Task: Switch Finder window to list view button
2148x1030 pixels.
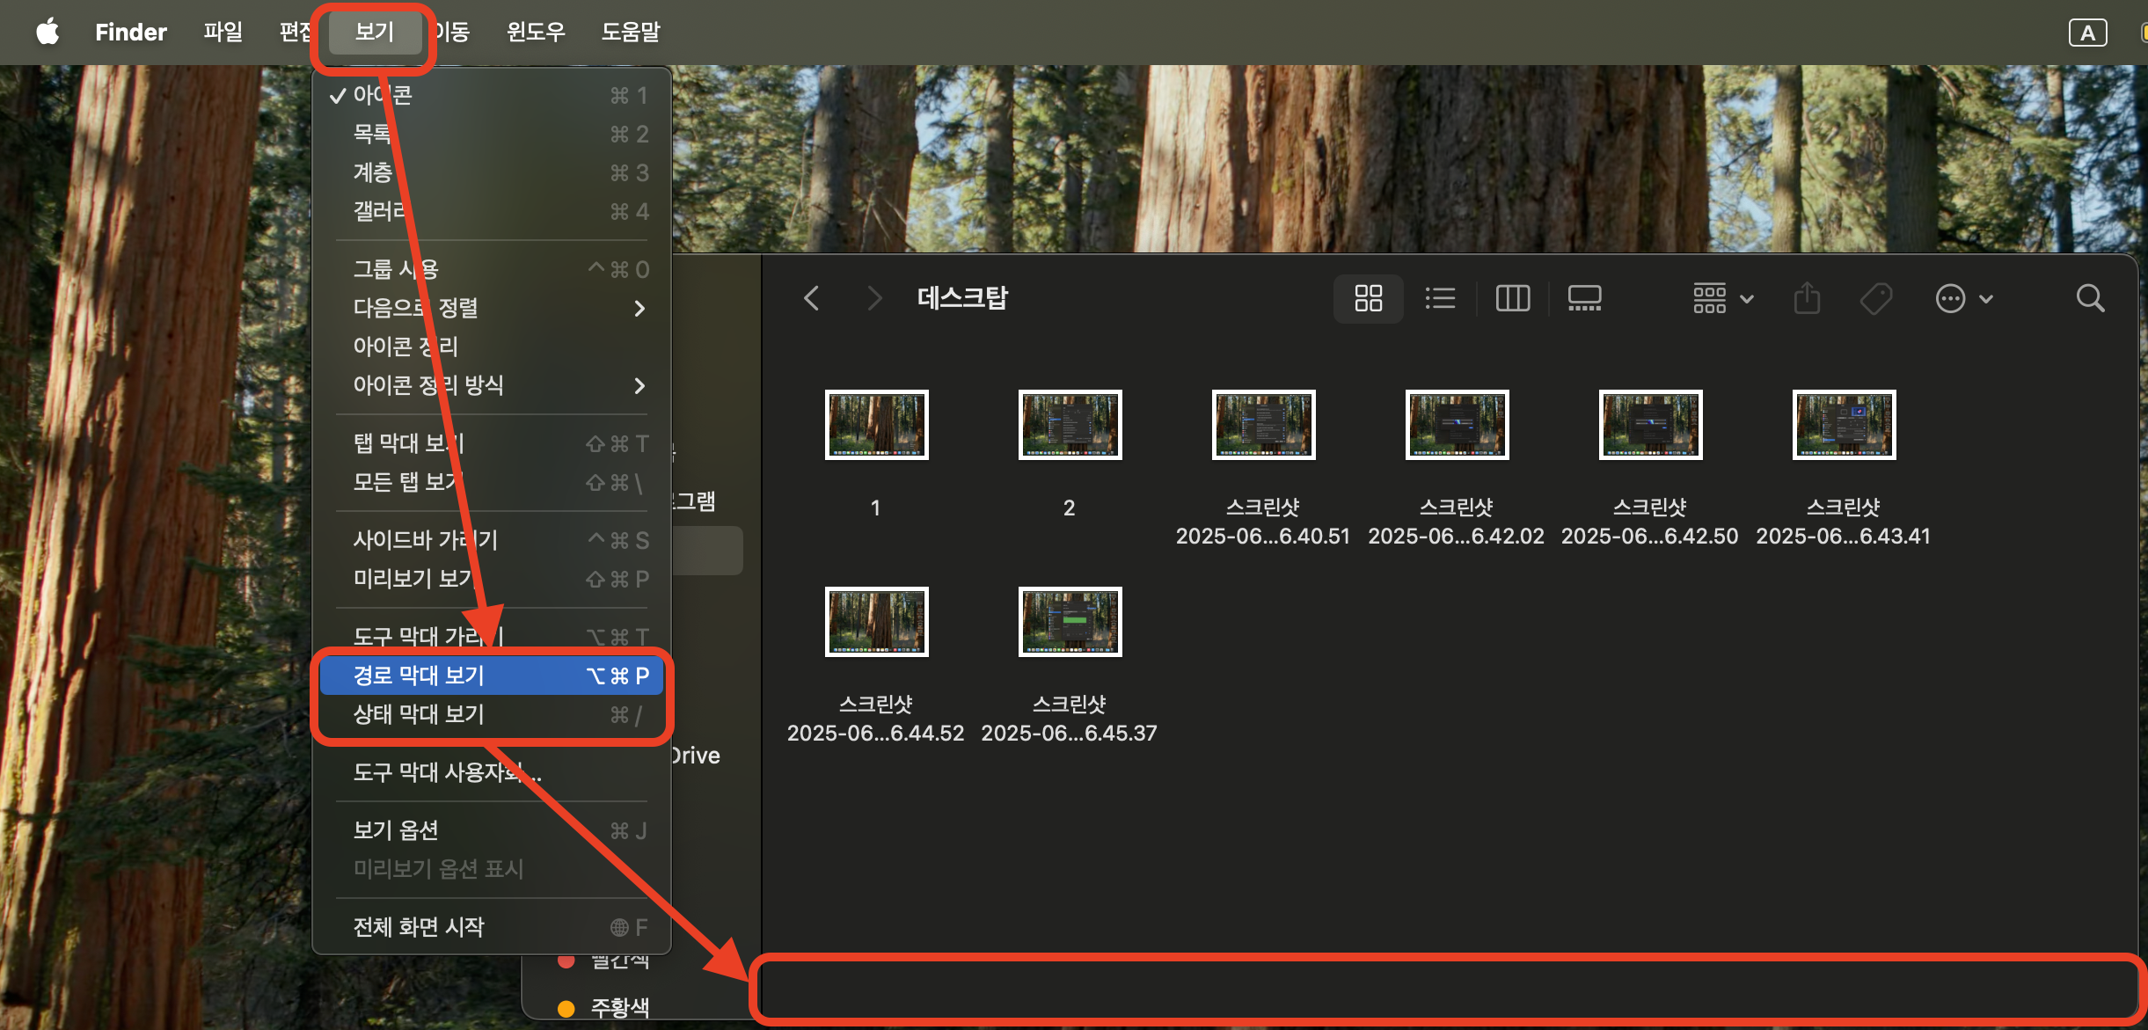Action: [1440, 298]
